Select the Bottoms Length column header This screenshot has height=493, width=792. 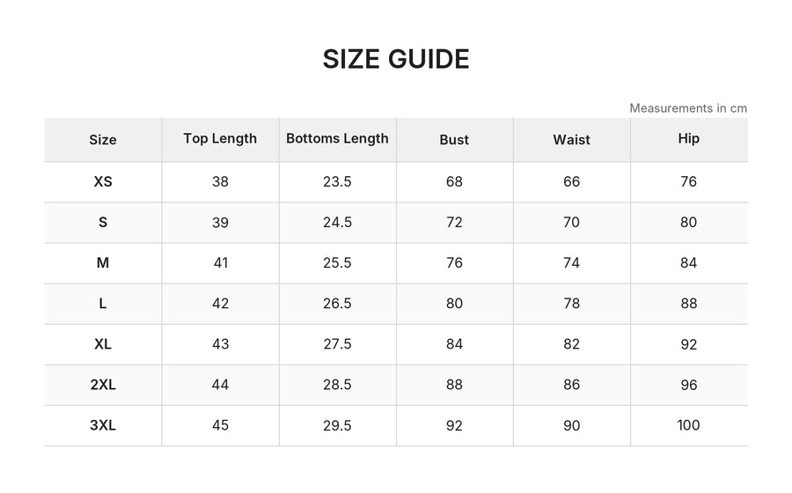[337, 138]
